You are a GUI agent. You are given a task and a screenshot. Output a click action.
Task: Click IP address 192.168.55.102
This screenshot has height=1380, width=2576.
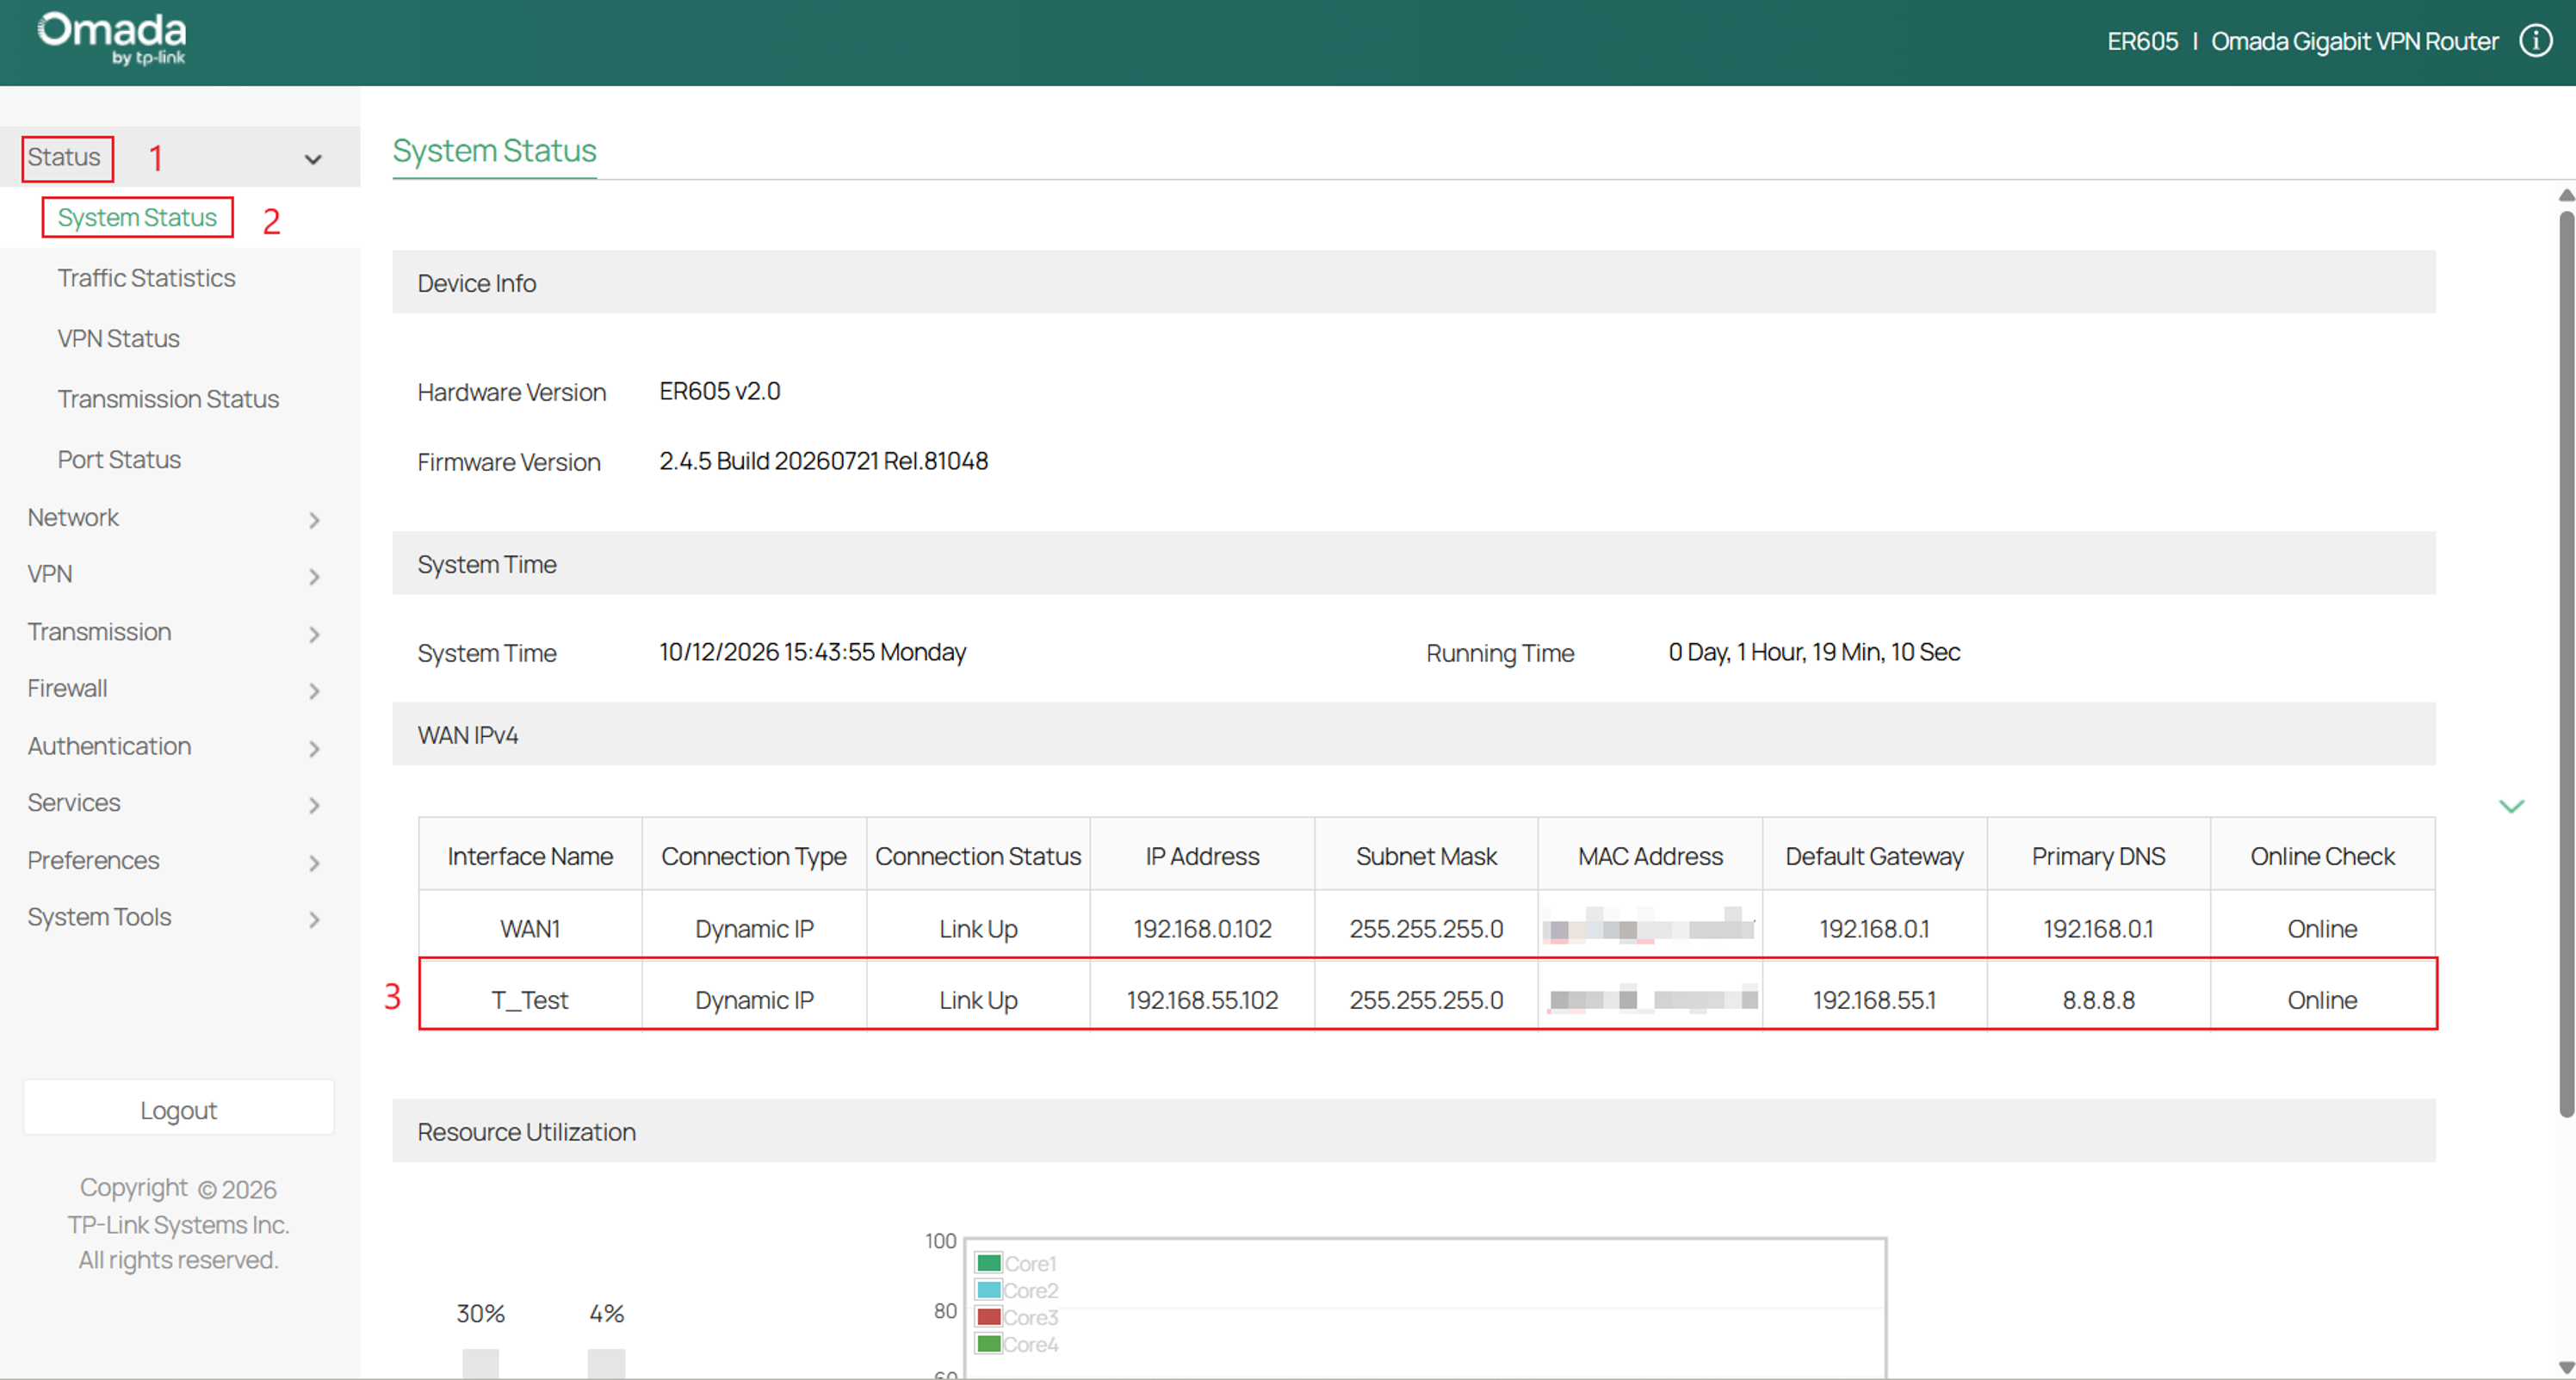coord(1202,999)
